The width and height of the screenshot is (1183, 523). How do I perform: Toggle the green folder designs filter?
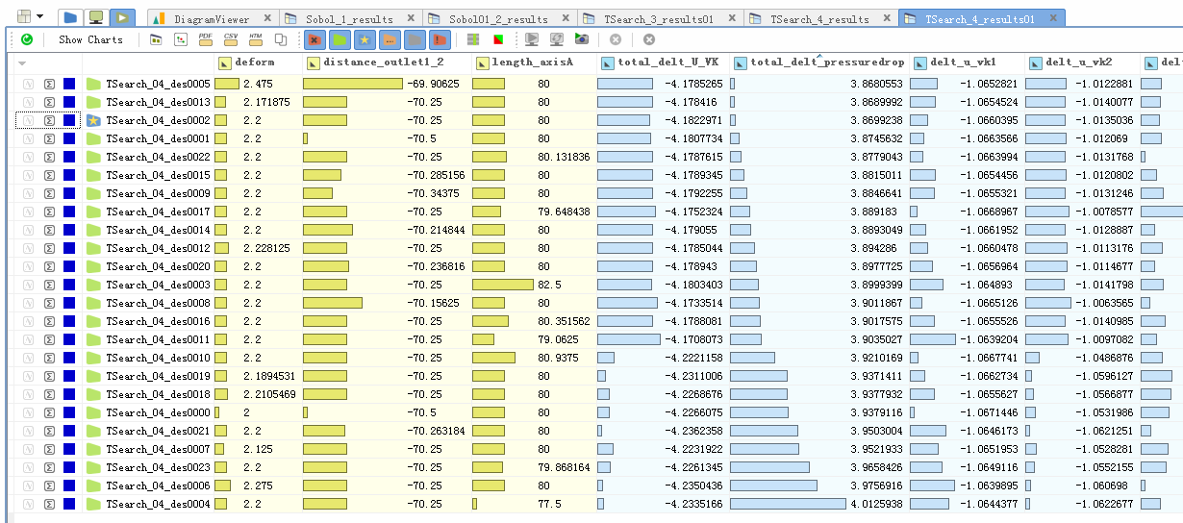(340, 39)
